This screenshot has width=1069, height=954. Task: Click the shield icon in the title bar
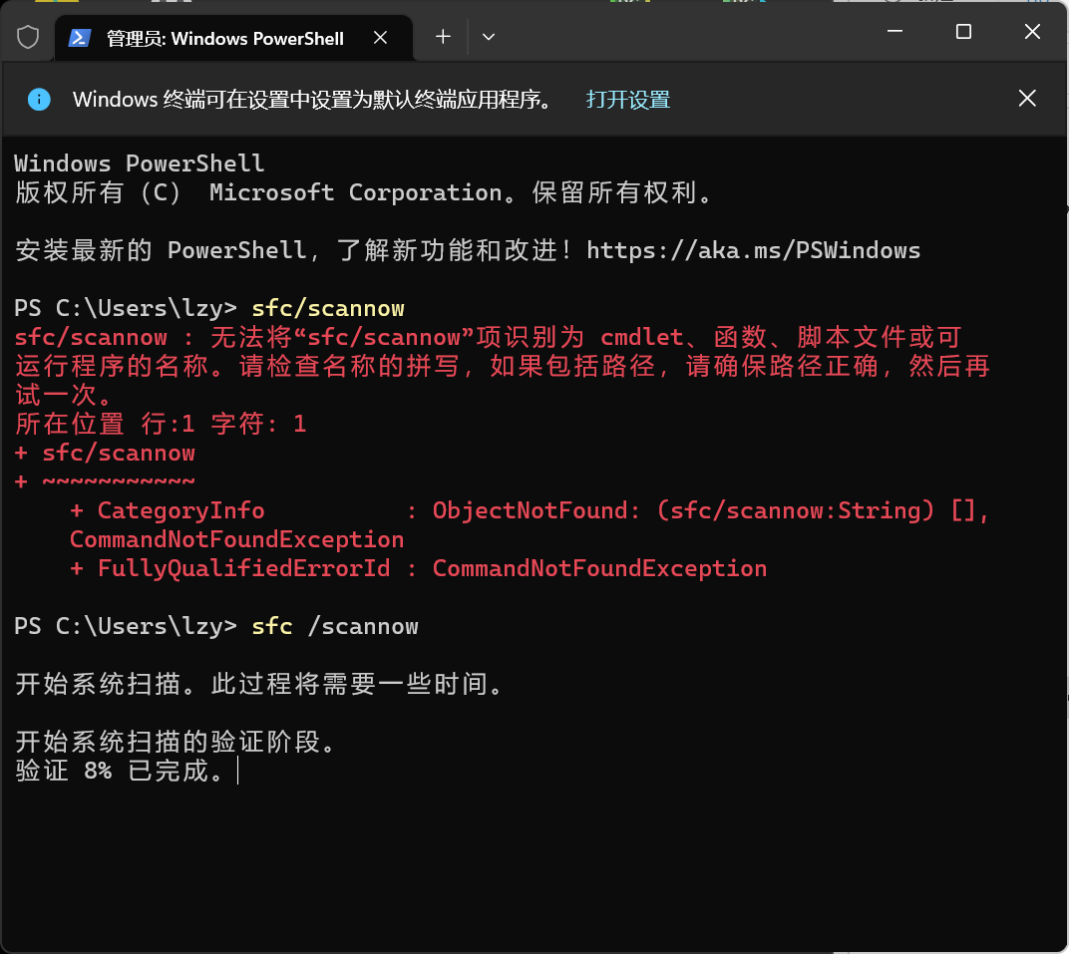click(x=27, y=36)
